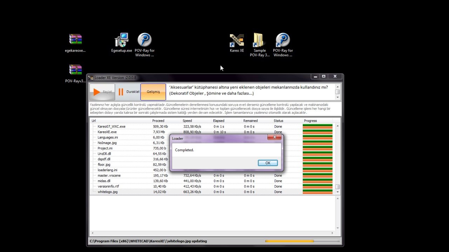Select the master.vrscene file entry
This screenshot has height=252, width=449.
(109, 175)
